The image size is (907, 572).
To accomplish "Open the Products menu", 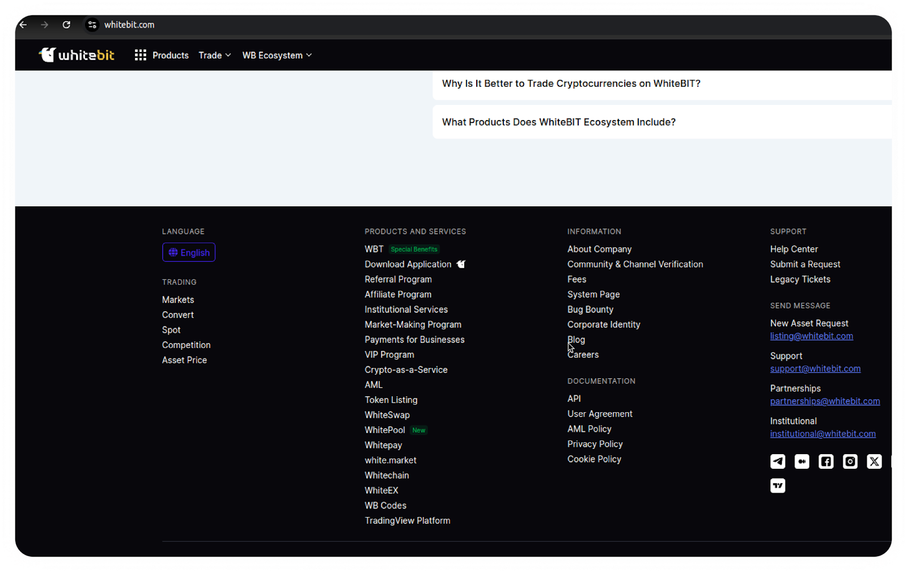I will [x=171, y=55].
